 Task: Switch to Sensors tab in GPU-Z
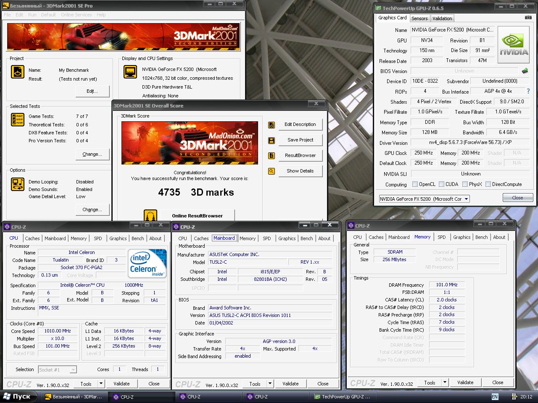tap(419, 18)
